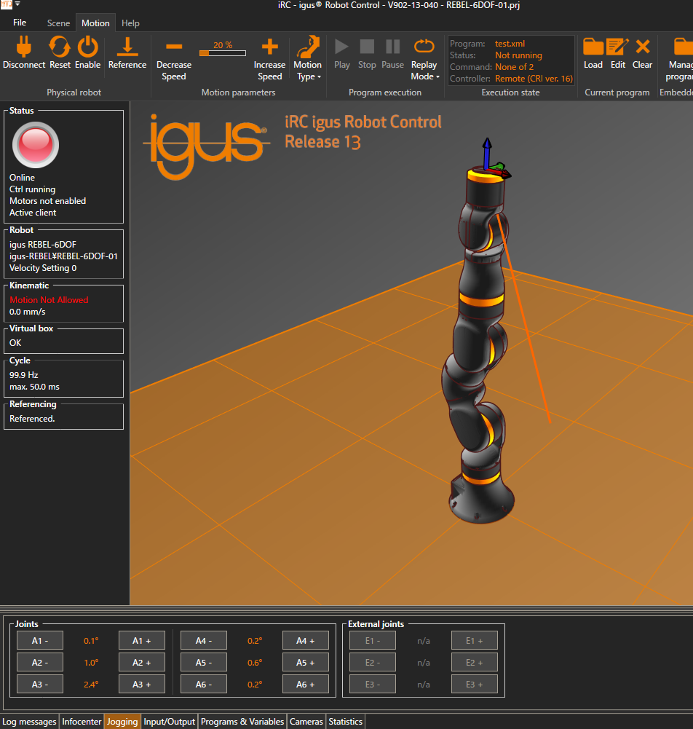Open the Input/Output bottom tab
The width and height of the screenshot is (693, 729).
click(x=170, y=722)
